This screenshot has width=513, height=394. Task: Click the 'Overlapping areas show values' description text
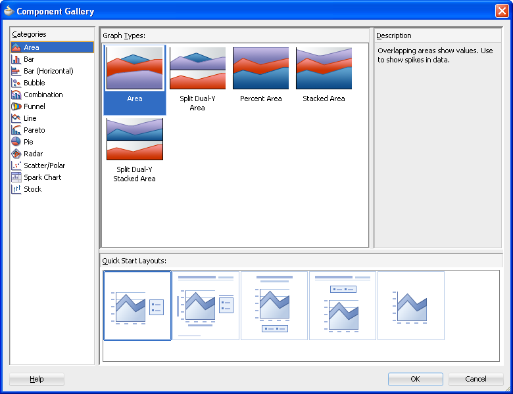tap(435, 55)
